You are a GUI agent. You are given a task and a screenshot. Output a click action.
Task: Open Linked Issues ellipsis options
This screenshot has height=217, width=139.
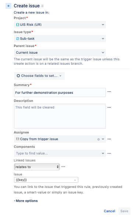coord(63,167)
